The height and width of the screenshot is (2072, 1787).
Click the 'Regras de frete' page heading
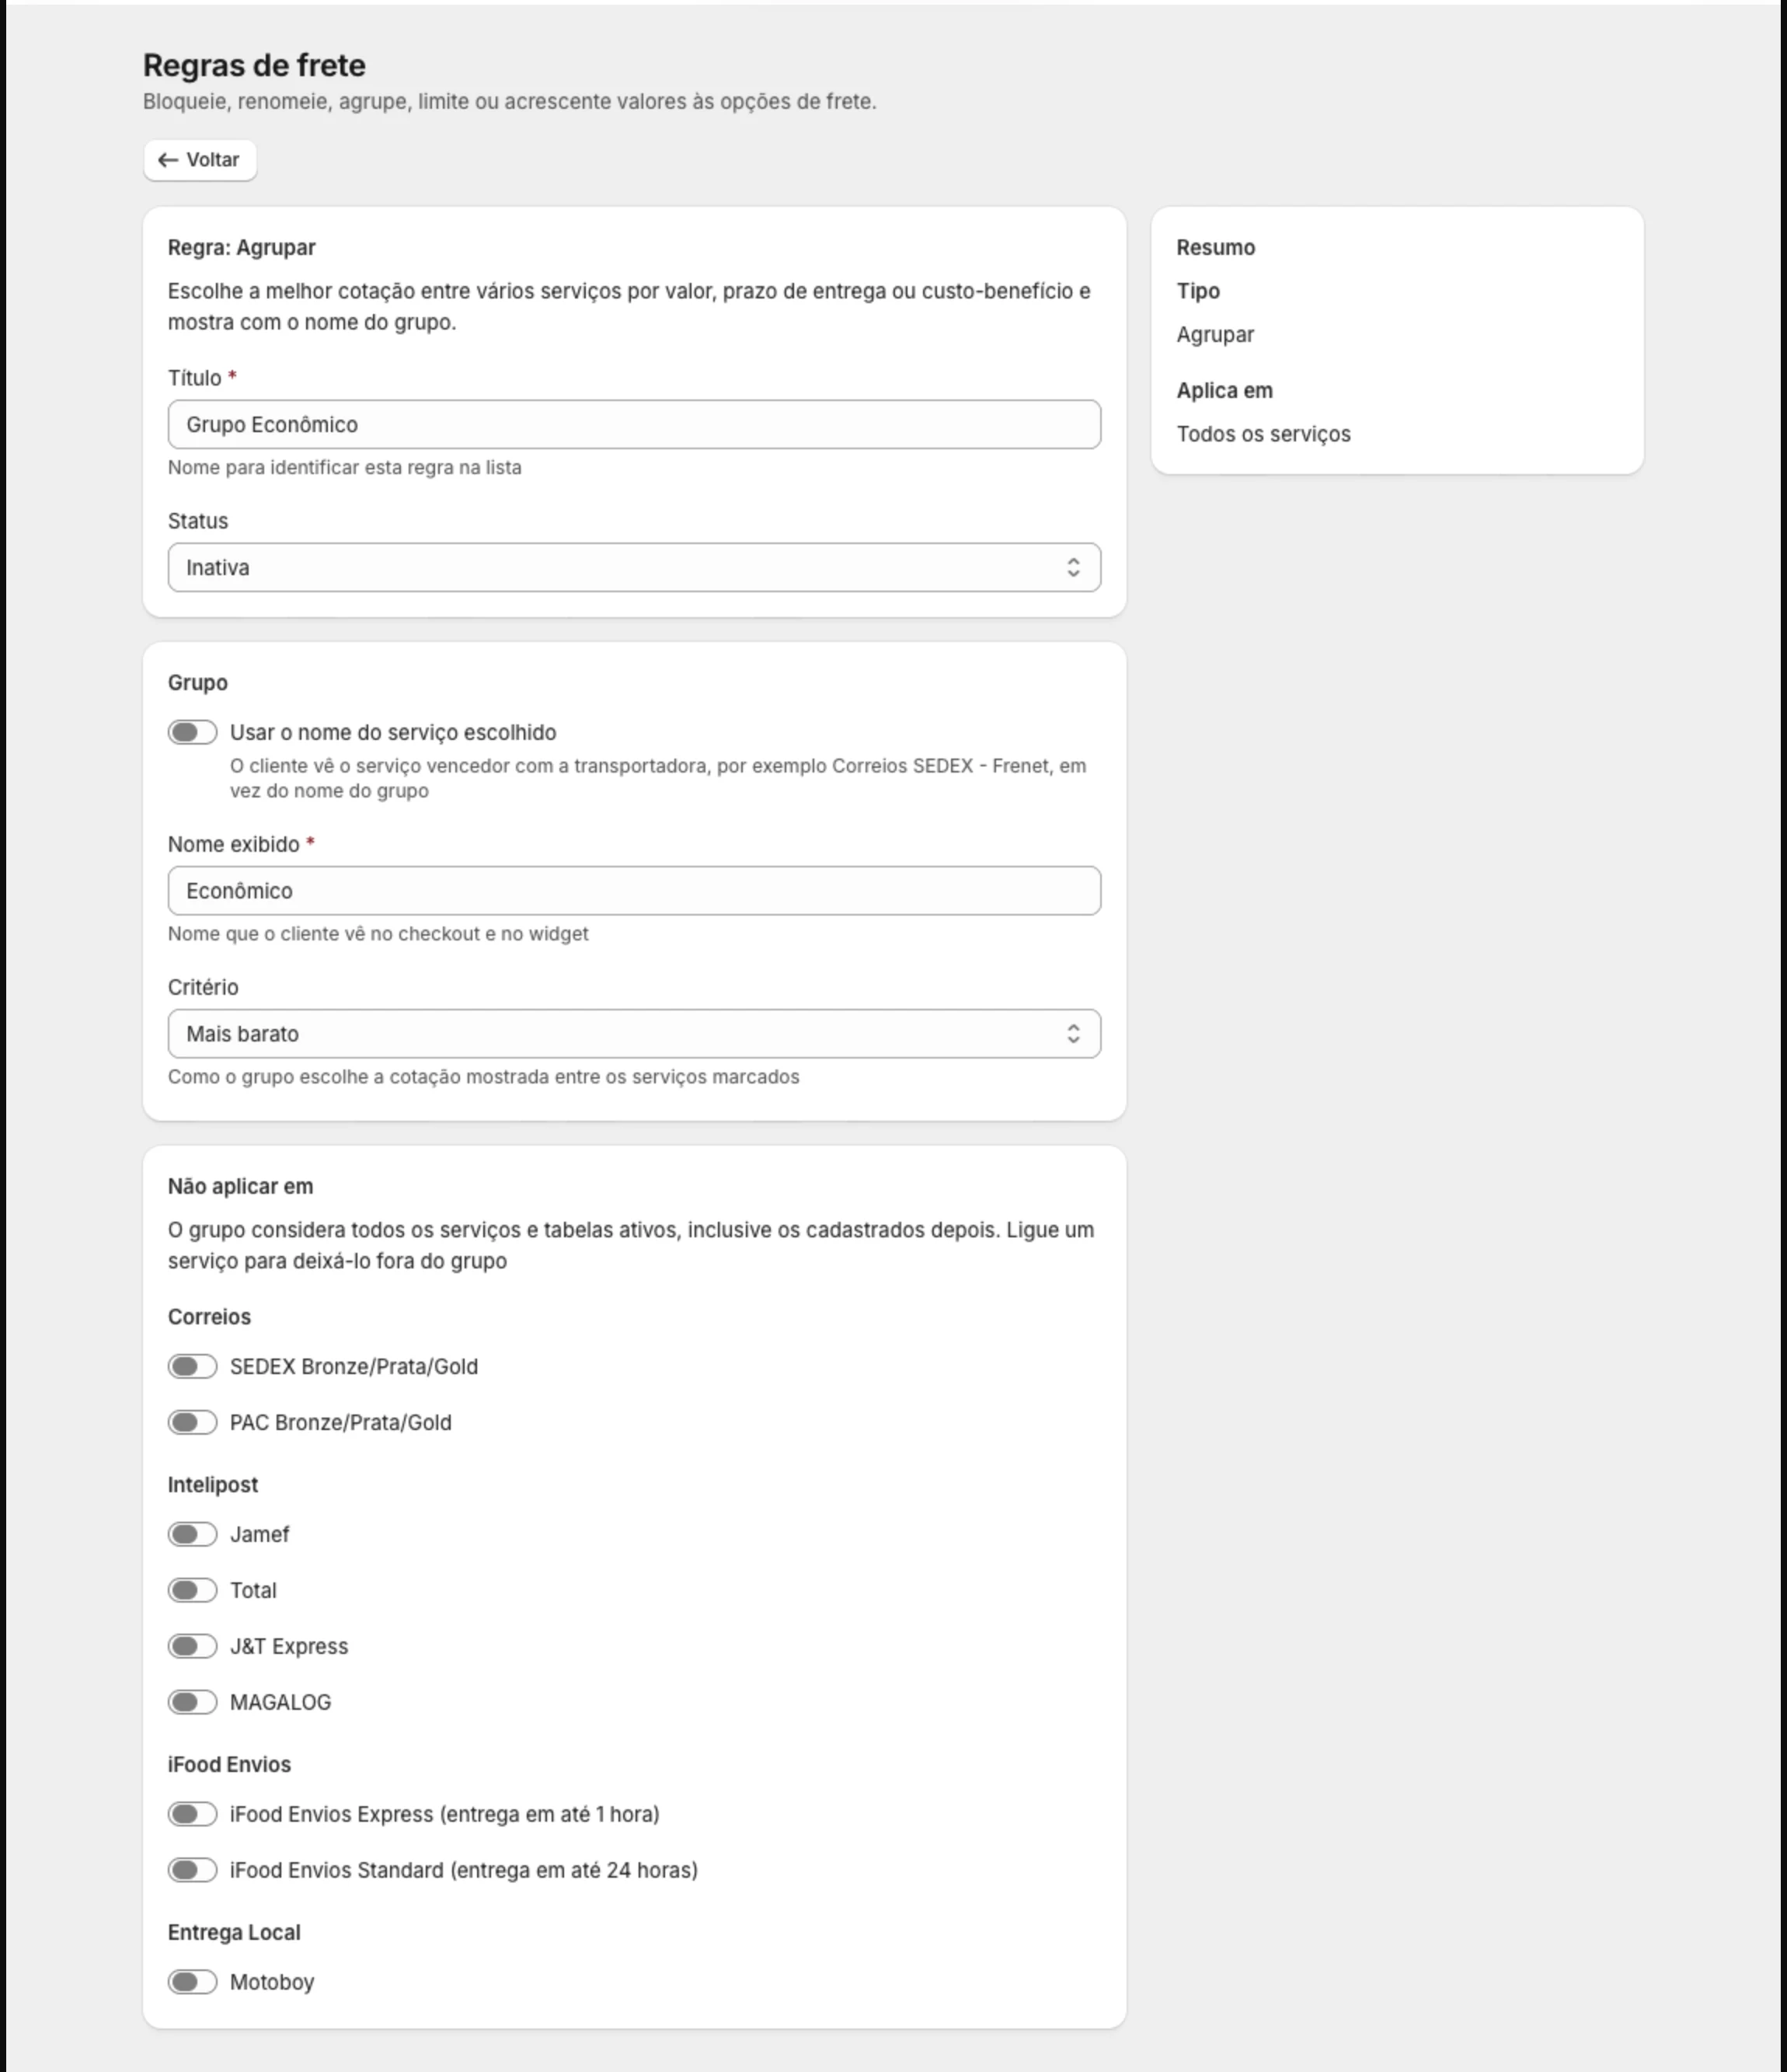[254, 66]
